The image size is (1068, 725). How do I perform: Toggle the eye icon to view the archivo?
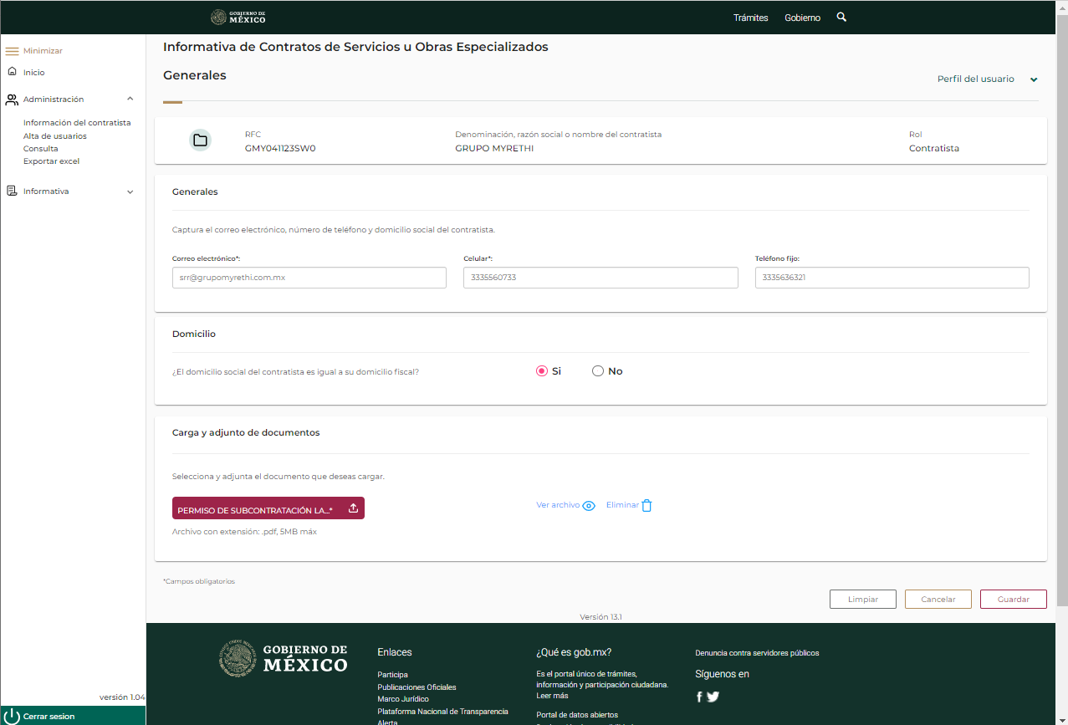click(x=589, y=506)
